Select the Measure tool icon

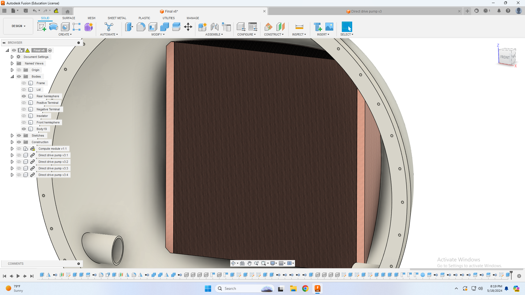point(299,27)
